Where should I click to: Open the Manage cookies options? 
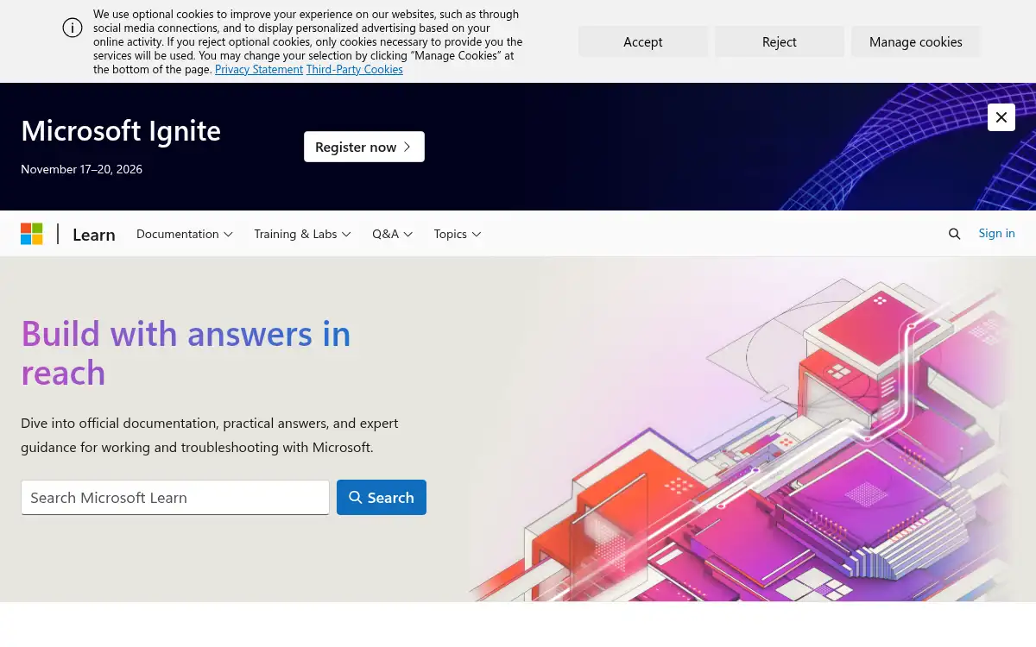(x=916, y=41)
